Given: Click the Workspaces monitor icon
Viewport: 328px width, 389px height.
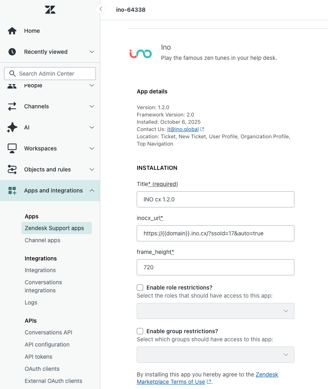Looking at the screenshot, I should pyautogui.click(x=12, y=148).
